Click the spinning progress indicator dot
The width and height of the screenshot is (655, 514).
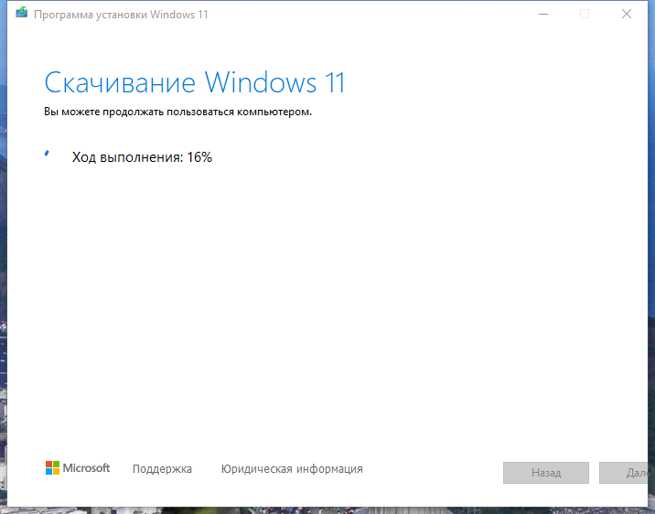click(47, 154)
